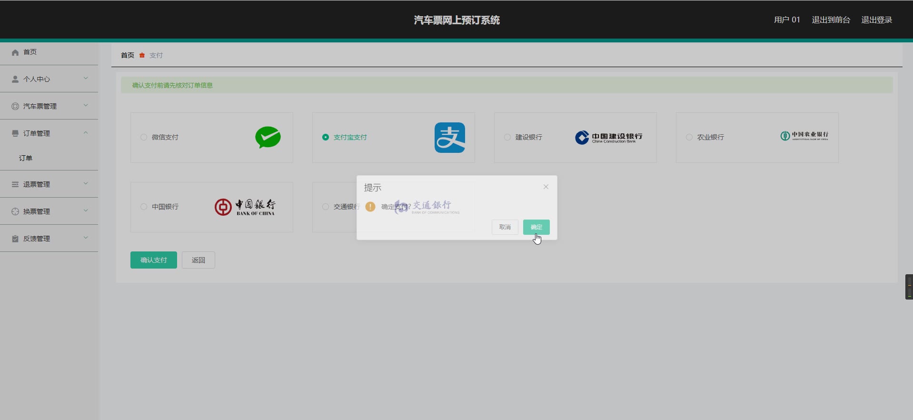Expand the 换票管理 chevron
913x420 pixels.
[86, 210]
